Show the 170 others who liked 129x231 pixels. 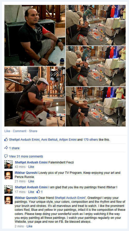point(91,139)
